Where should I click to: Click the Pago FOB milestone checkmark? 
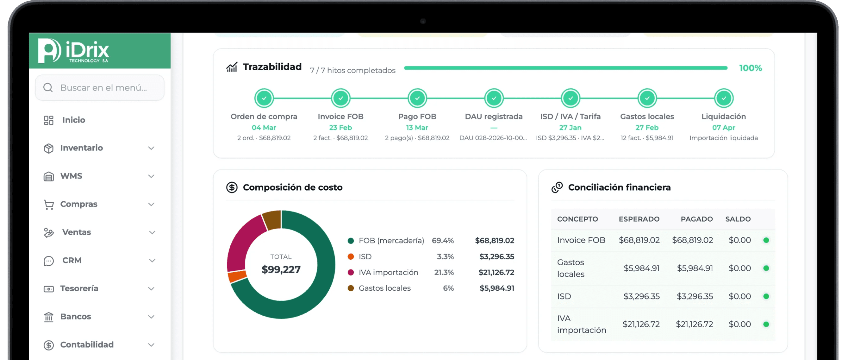(x=417, y=98)
